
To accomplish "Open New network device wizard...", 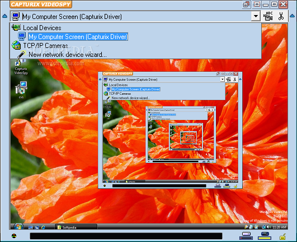I will click(68, 55).
